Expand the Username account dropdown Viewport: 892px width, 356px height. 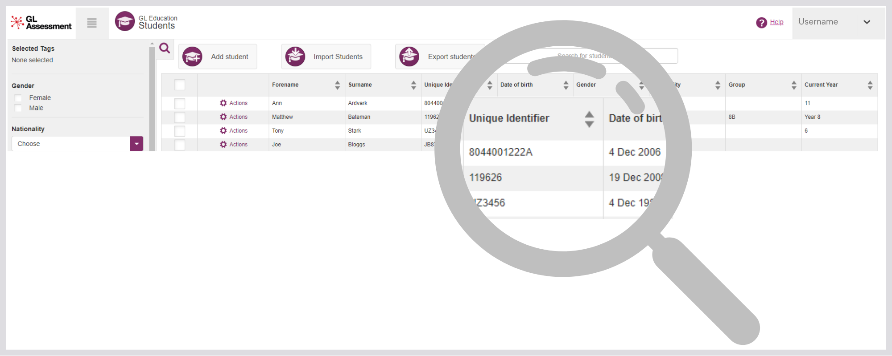click(838, 22)
